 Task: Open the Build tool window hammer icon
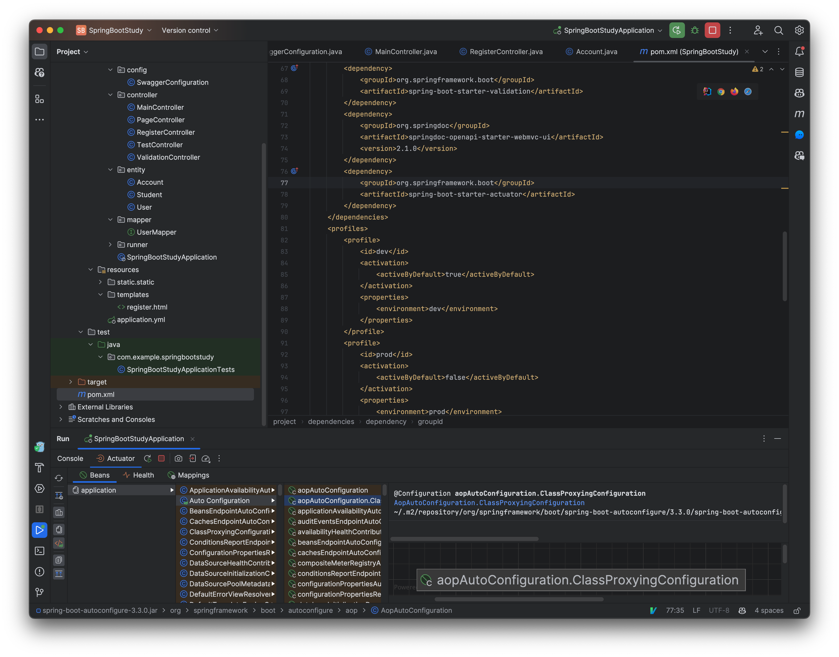click(x=39, y=468)
